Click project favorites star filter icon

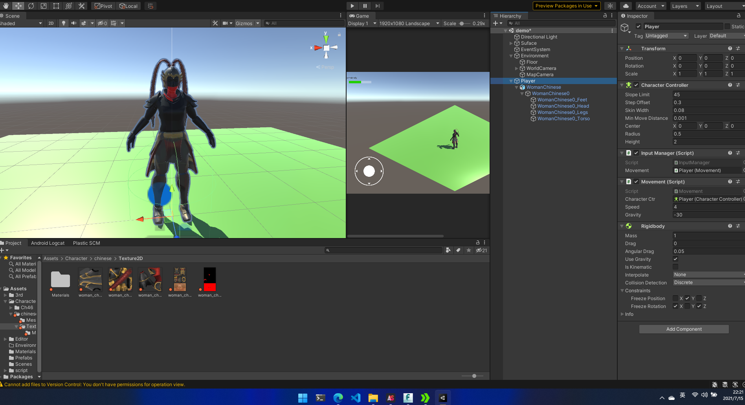(469, 250)
